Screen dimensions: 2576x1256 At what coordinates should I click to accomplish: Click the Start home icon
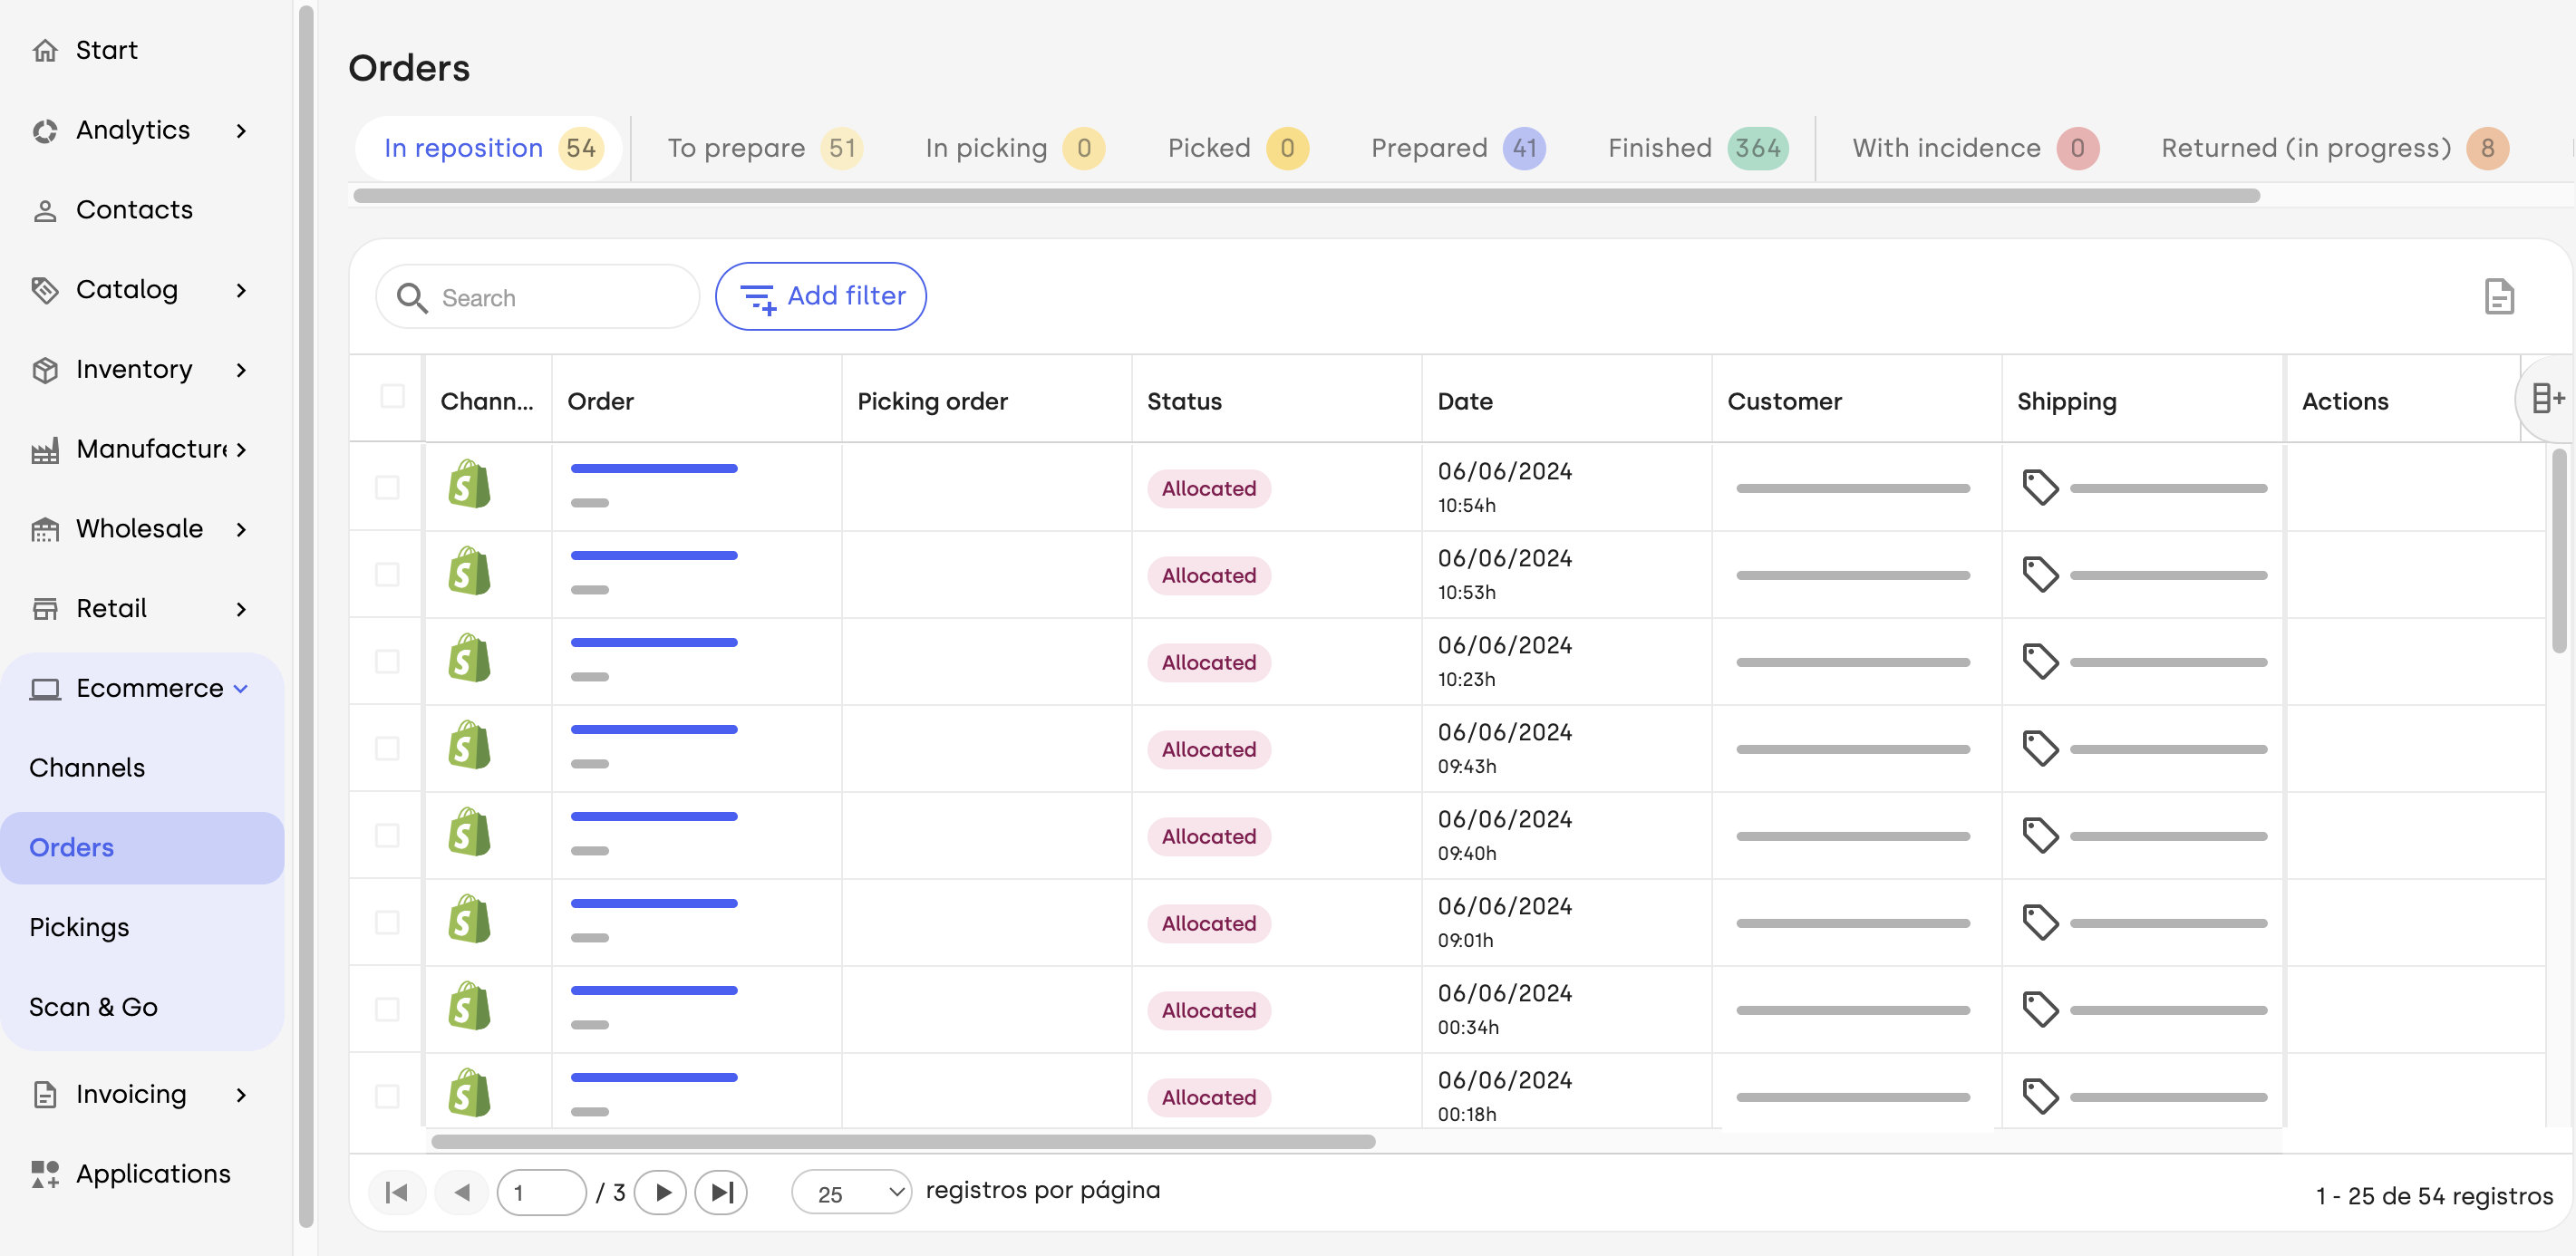click(x=45, y=50)
